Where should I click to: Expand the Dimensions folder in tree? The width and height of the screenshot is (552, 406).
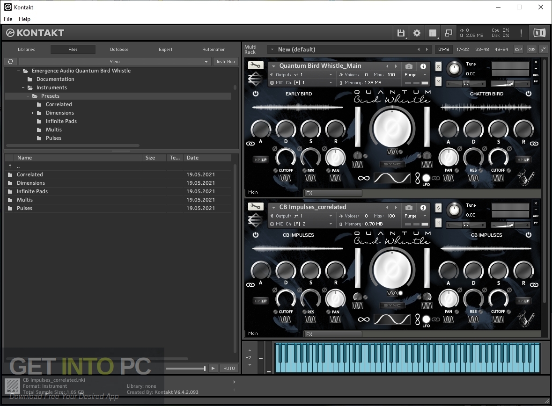click(x=32, y=113)
